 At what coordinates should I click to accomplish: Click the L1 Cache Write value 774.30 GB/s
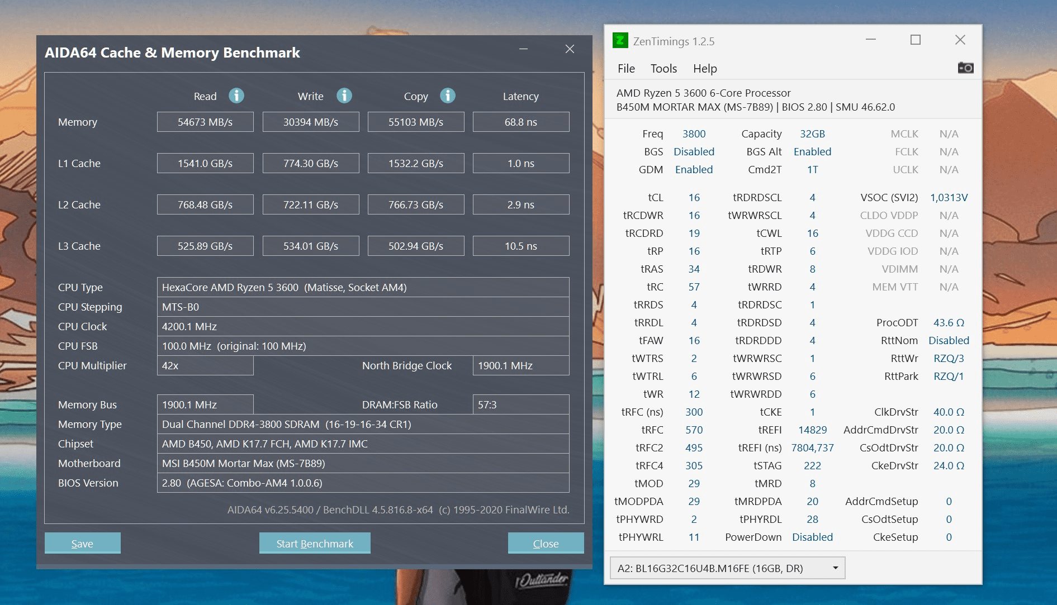click(x=311, y=163)
